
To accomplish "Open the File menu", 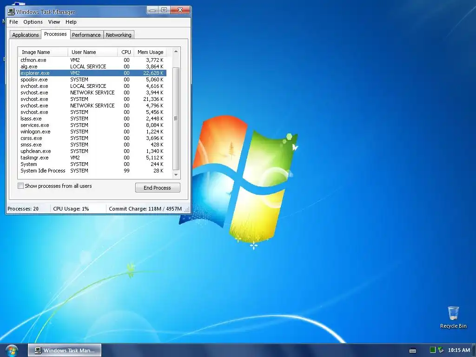I will pos(13,22).
